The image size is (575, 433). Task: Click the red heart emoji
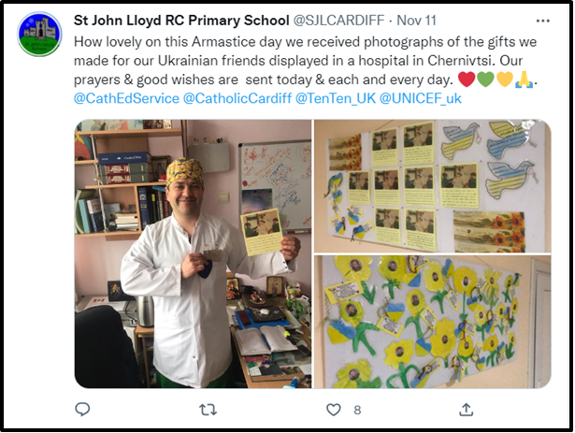click(467, 79)
